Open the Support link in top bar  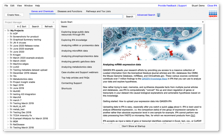(x=182, y=6)
